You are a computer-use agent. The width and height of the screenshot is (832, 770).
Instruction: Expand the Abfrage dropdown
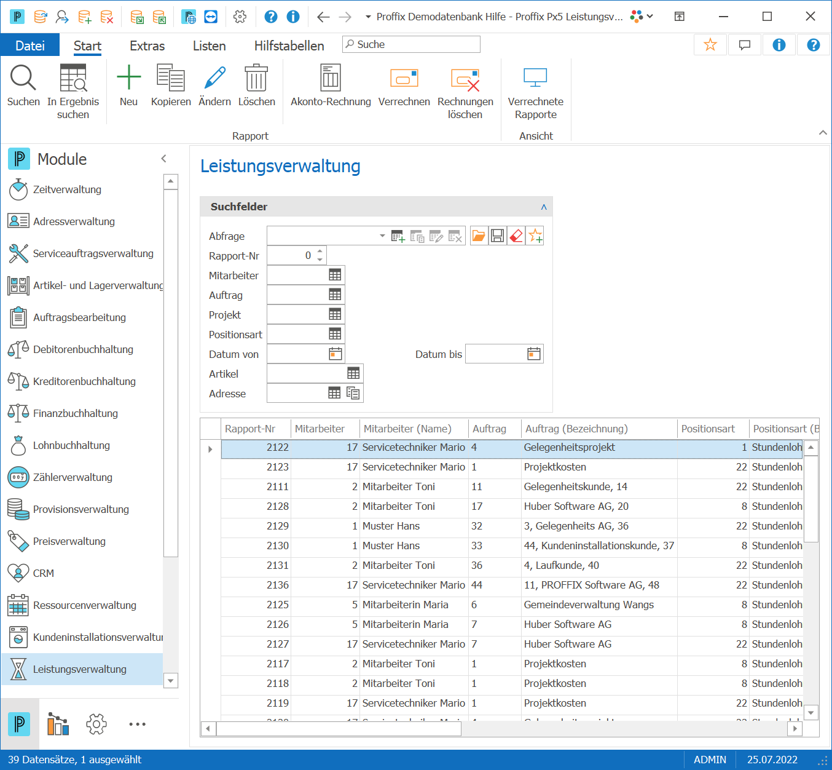click(x=382, y=236)
